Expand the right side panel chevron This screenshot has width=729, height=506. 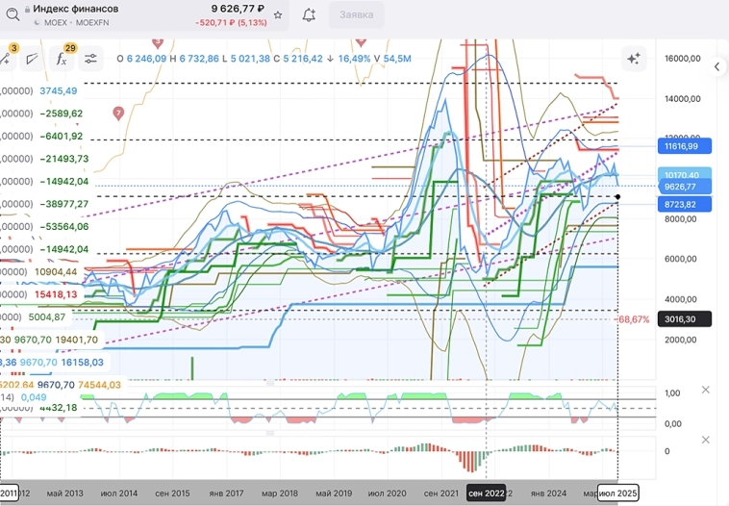716,67
